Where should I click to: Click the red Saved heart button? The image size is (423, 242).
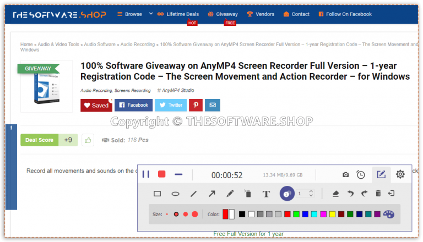pos(96,105)
